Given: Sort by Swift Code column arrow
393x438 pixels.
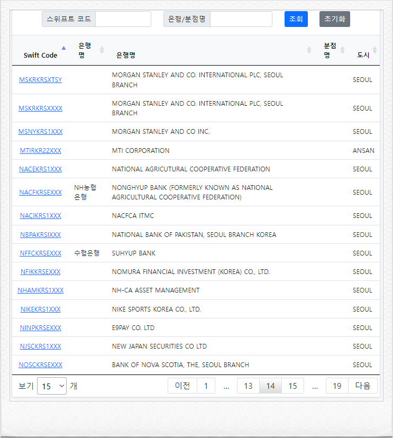Looking at the screenshot, I should [x=63, y=48].
